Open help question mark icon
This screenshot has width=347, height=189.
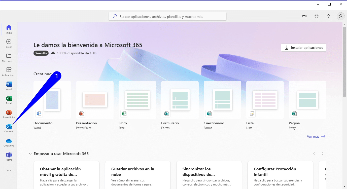pyautogui.click(x=328, y=16)
